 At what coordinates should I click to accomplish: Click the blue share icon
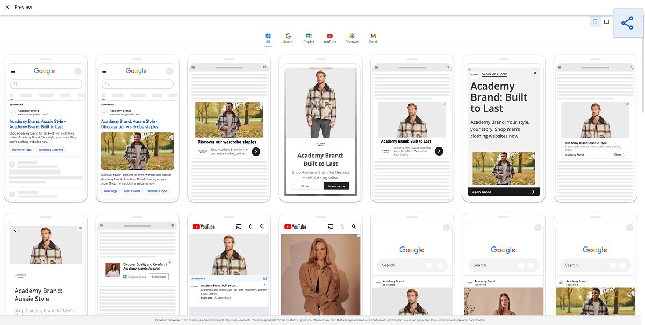coord(627,23)
